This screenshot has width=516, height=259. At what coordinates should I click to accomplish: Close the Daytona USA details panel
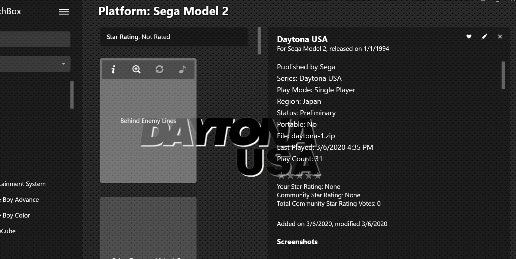pos(500,37)
